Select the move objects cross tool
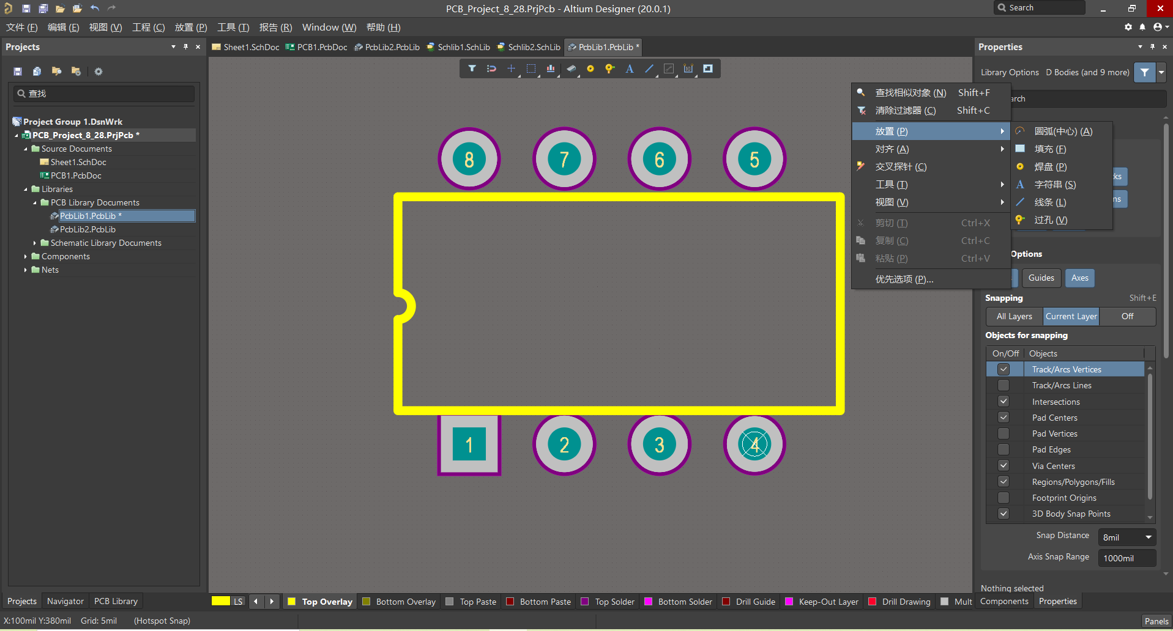 click(x=511, y=68)
